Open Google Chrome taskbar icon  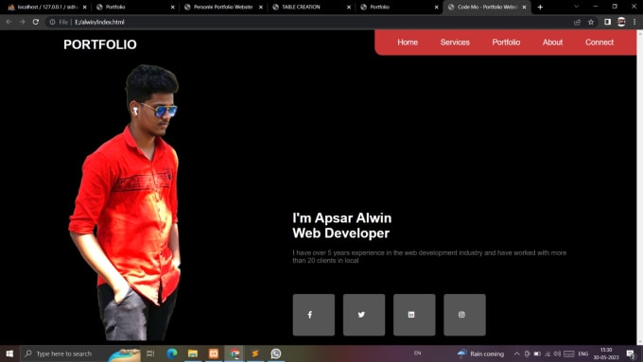pyautogui.click(x=235, y=353)
